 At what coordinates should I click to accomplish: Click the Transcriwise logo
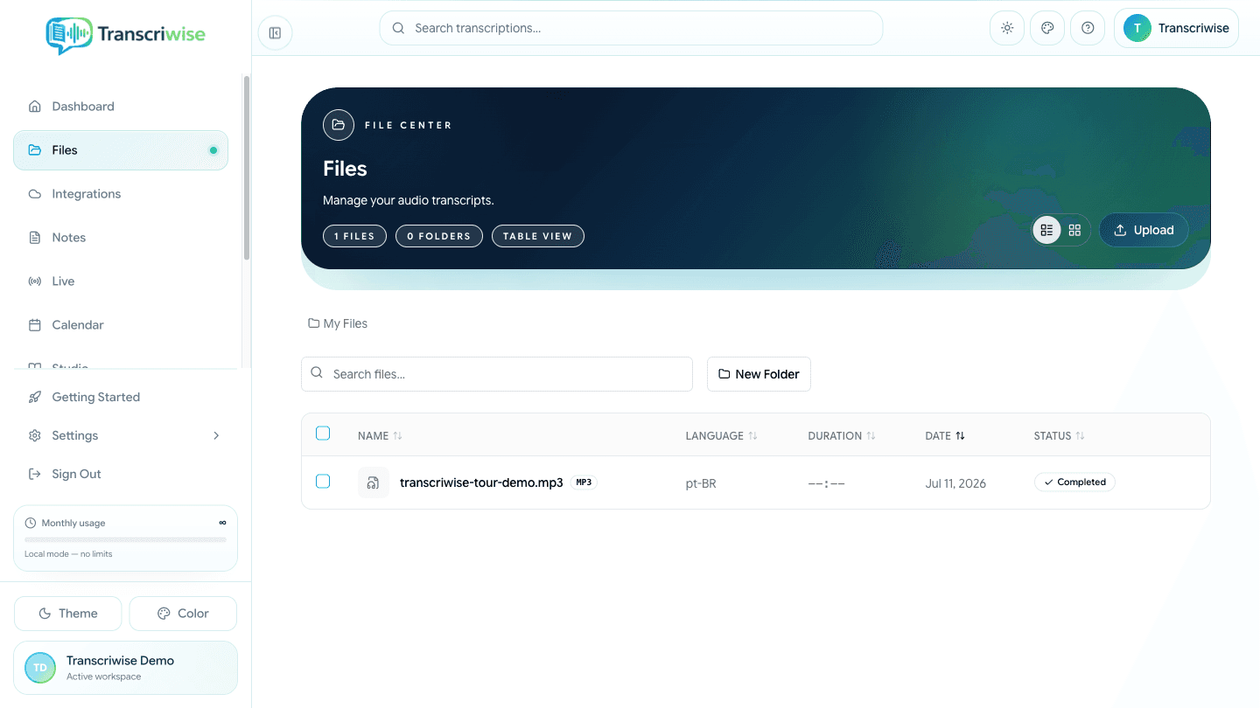(125, 35)
